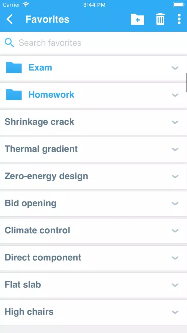Create a new folder with plus icon

[x=138, y=19]
